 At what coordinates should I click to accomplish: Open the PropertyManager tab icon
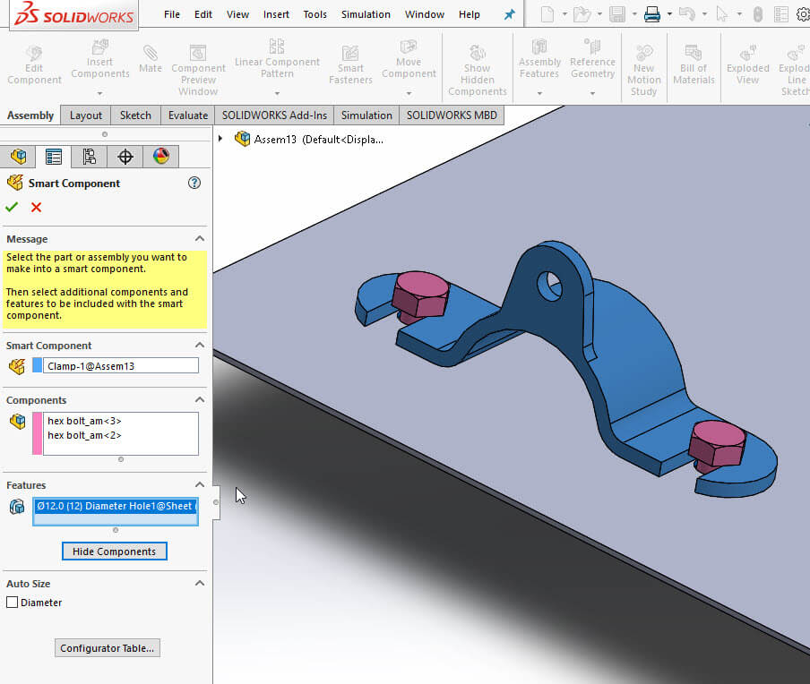click(x=54, y=157)
